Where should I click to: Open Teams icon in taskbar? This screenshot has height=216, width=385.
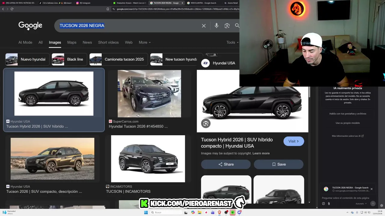213,212
